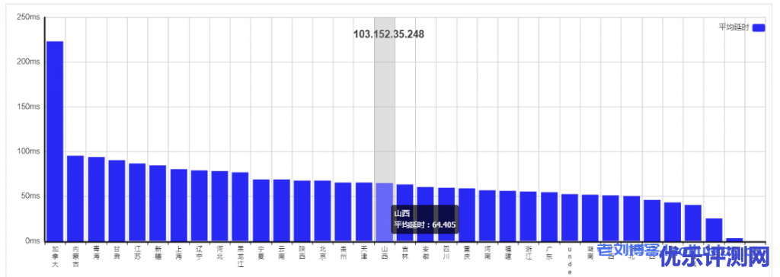Select the 青海 bar in chart
Viewport: 780px width, 277px height.
click(96, 199)
